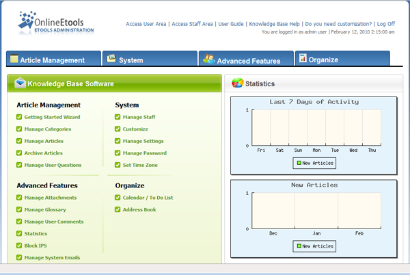Click check icon beside Statistics link

(x=19, y=233)
